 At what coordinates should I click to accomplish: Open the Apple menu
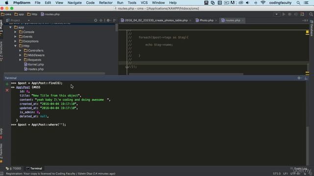point(6,3)
